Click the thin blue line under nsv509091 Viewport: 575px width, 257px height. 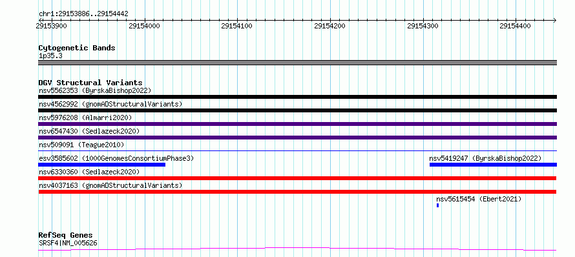click(297, 150)
